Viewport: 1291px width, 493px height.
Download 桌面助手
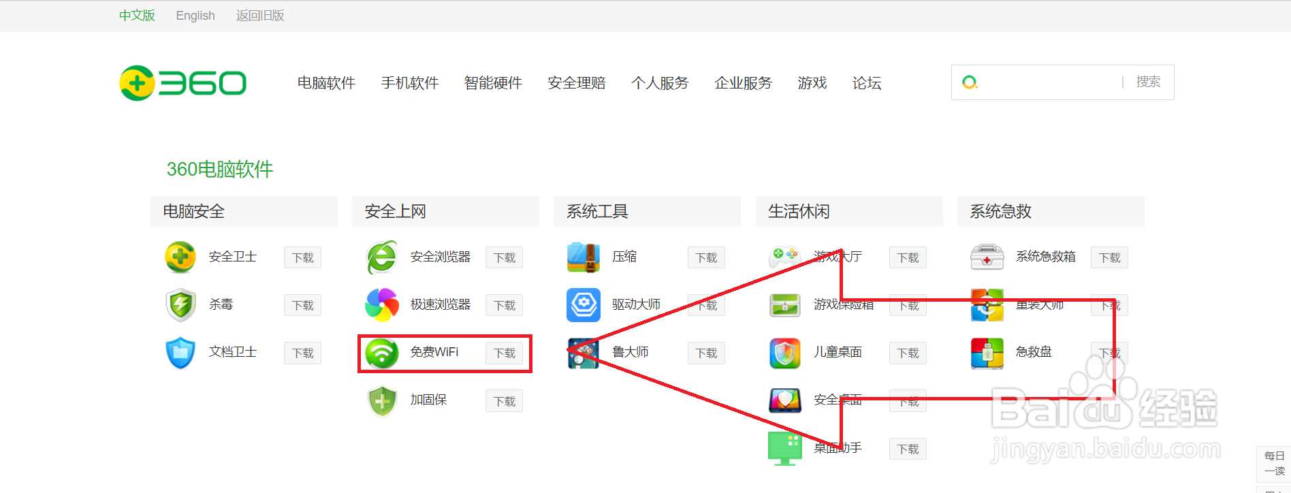click(x=908, y=449)
